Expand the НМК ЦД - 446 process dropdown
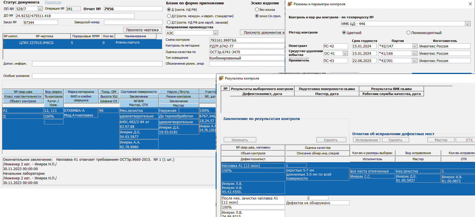Screen dimensions: 475x217 coord(467,24)
